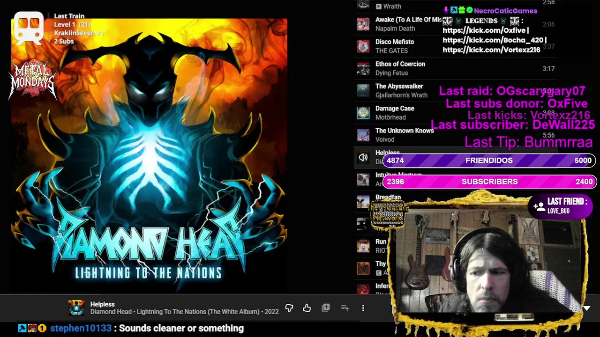
Task: Select Intuitus Mortuus thumbnail in queue
Action: (x=363, y=179)
